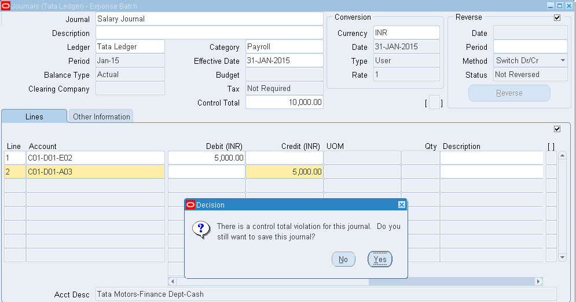Toggle the checkbox at top-right of Lines region
Screen dimensions: 576x302
point(557,129)
